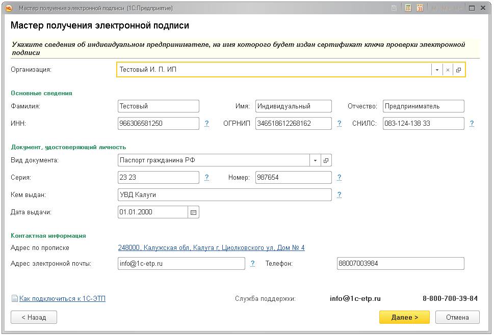Open the selected Организация record form
This screenshot has width=494, height=336.
pyautogui.click(x=458, y=70)
